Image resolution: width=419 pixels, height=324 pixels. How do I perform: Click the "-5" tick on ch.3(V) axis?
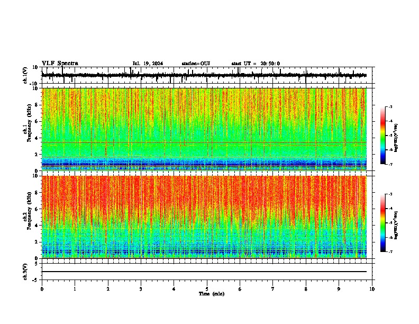[35, 280]
